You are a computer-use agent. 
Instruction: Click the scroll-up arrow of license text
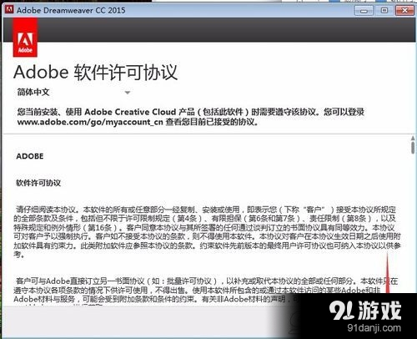tap(413, 138)
